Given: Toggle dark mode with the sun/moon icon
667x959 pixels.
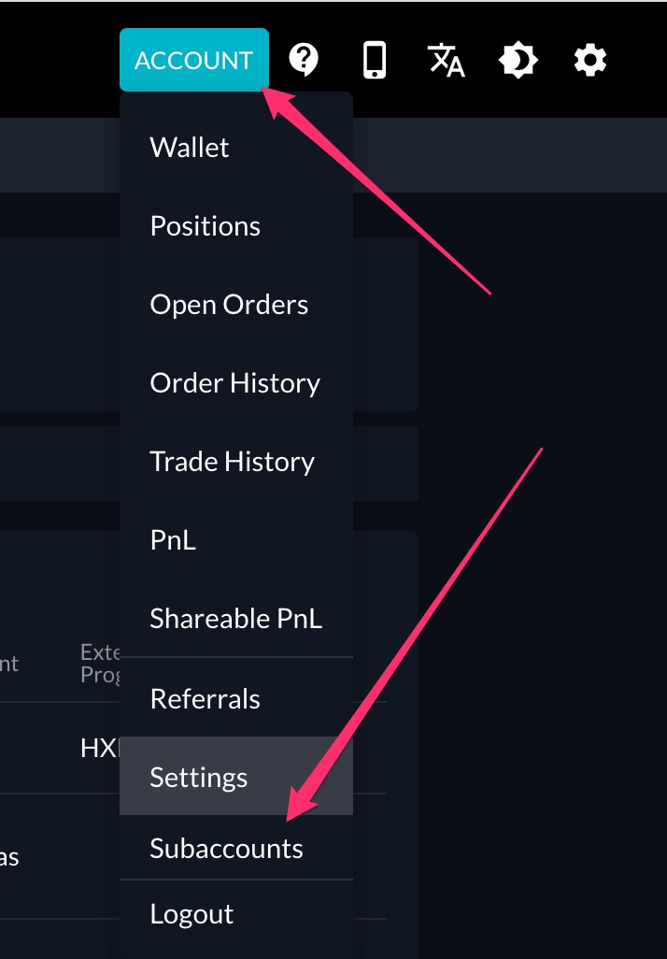Looking at the screenshot, I should point(518,59).
